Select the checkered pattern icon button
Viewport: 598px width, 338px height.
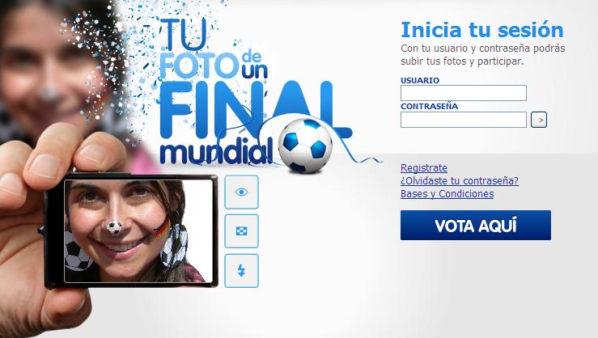tap(241, 231)
